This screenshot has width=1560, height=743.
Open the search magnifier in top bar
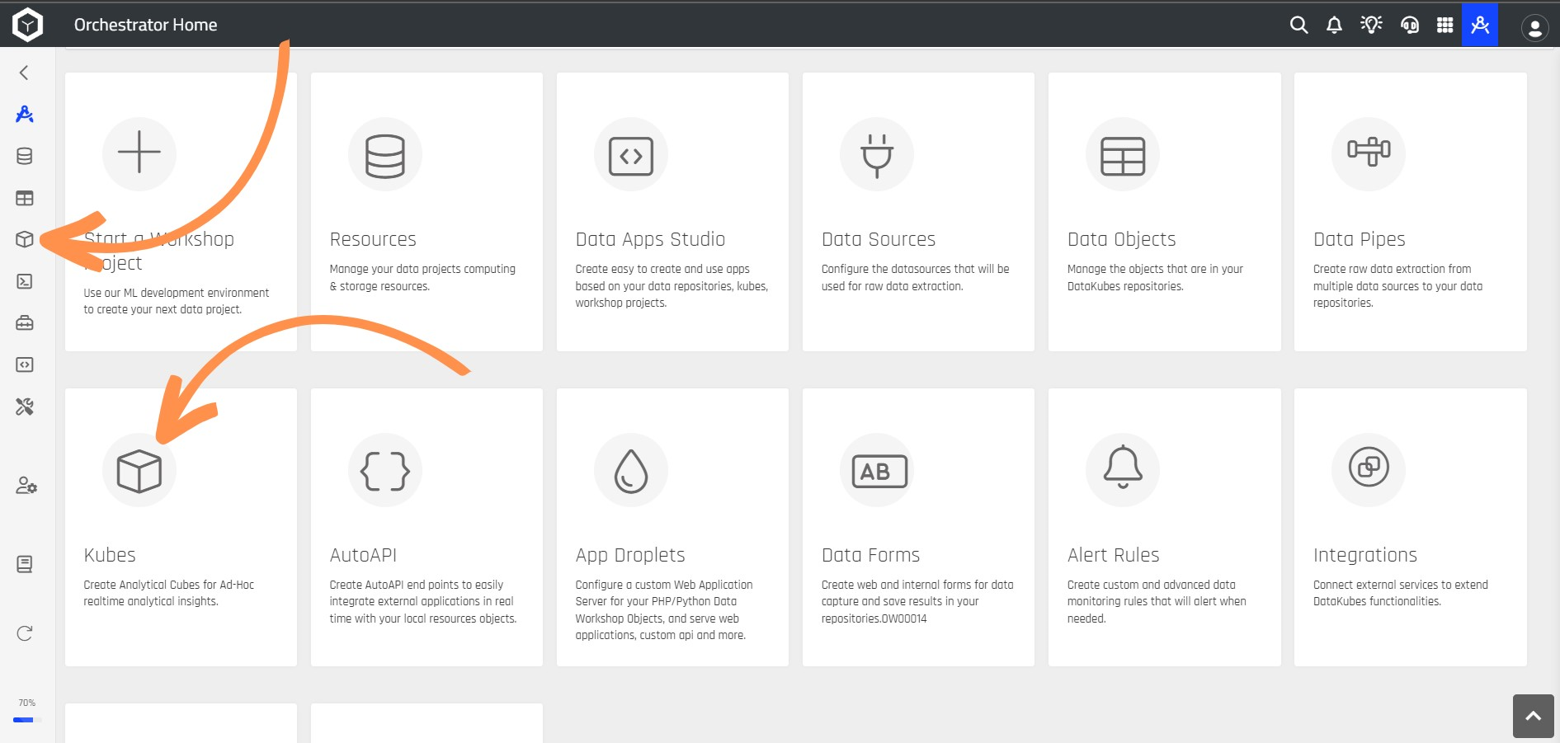1298,25
